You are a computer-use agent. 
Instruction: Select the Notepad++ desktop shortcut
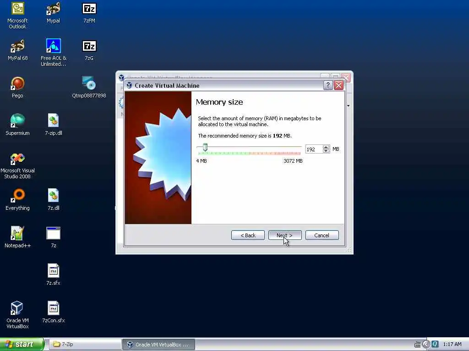click(x=17, y=237)
